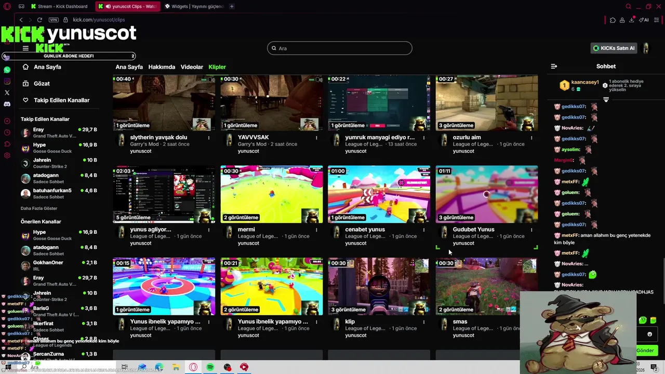Open Opera easy setup sliders icon

657,20
